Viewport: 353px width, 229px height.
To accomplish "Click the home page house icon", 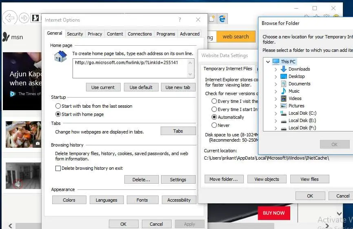I will coord(61,56).
